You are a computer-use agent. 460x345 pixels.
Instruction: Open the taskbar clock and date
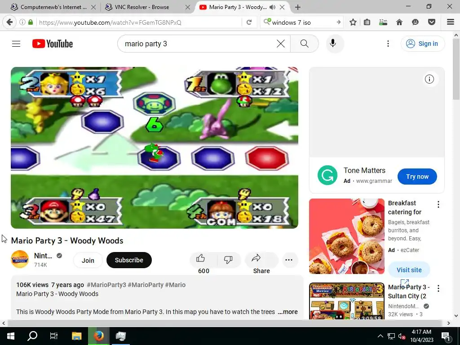(421, 336)
